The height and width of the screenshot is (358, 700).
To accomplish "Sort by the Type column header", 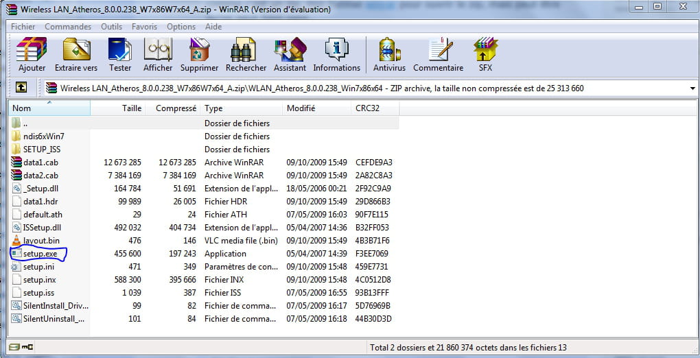I will pyautogui.click(x=241, y=108).
